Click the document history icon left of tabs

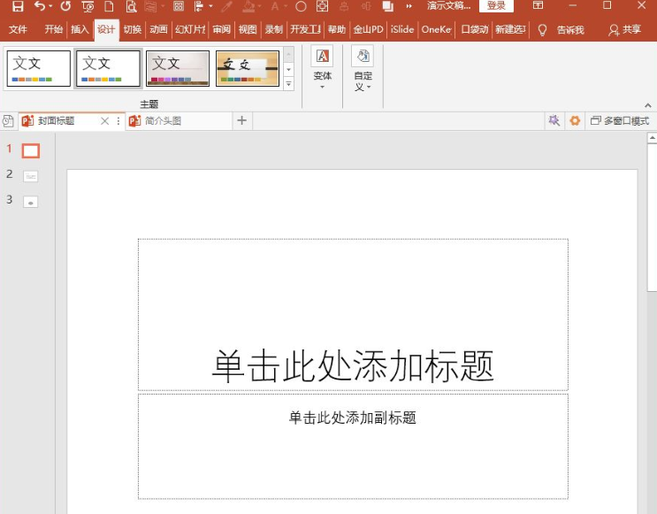(8, 121)
